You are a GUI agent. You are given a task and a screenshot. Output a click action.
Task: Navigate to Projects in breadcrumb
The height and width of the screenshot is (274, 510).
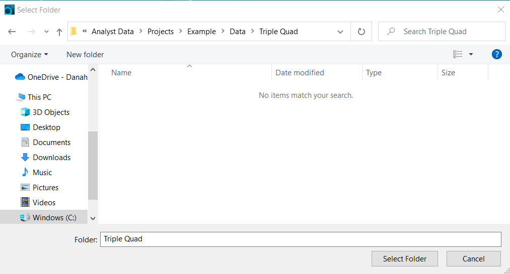[161, 32]
